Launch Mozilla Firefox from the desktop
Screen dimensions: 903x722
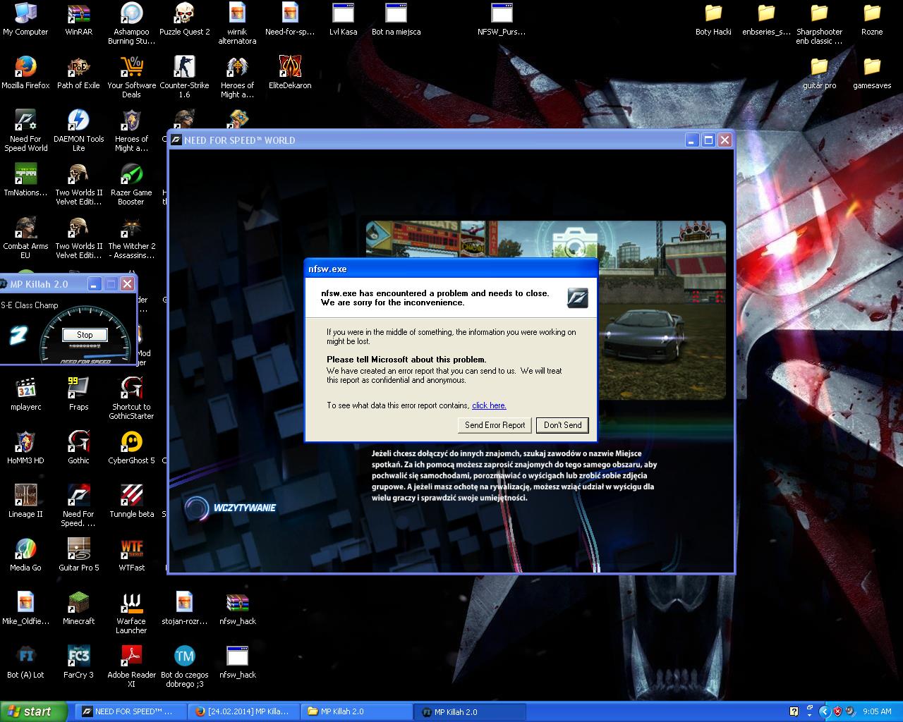(25, 73)
